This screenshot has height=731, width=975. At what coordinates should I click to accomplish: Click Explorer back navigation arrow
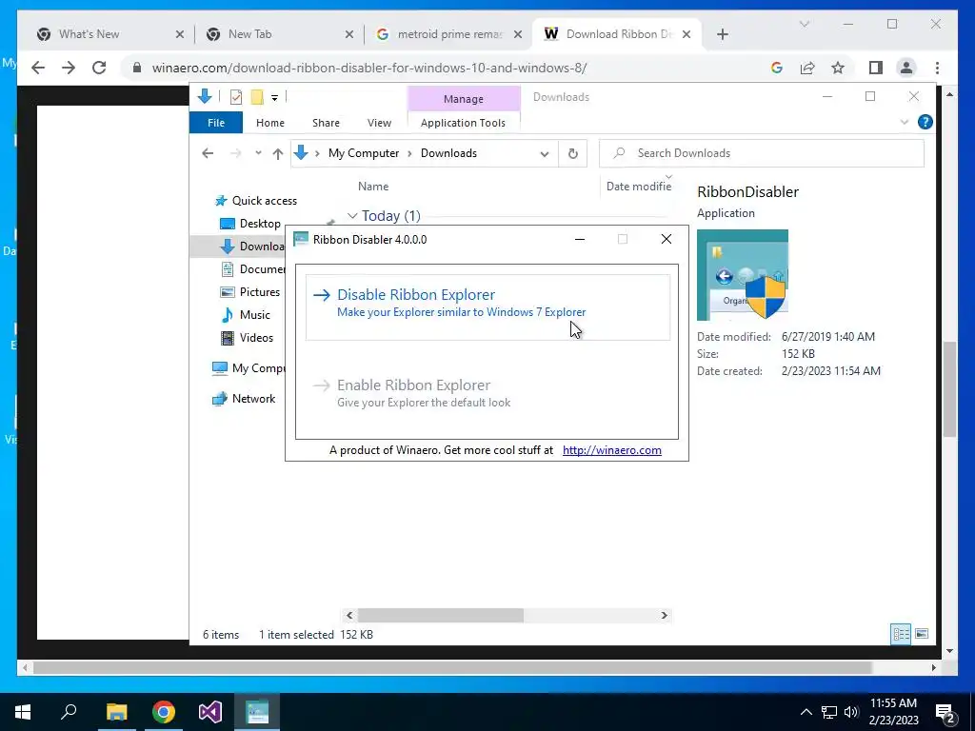[208, 153]
